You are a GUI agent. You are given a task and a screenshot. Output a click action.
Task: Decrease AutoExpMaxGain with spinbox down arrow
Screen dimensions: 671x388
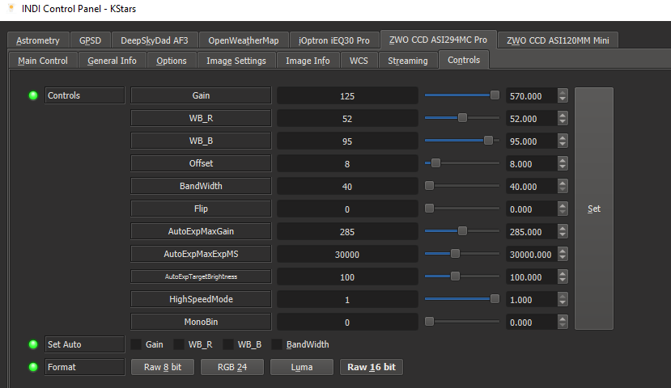(563, 235)
